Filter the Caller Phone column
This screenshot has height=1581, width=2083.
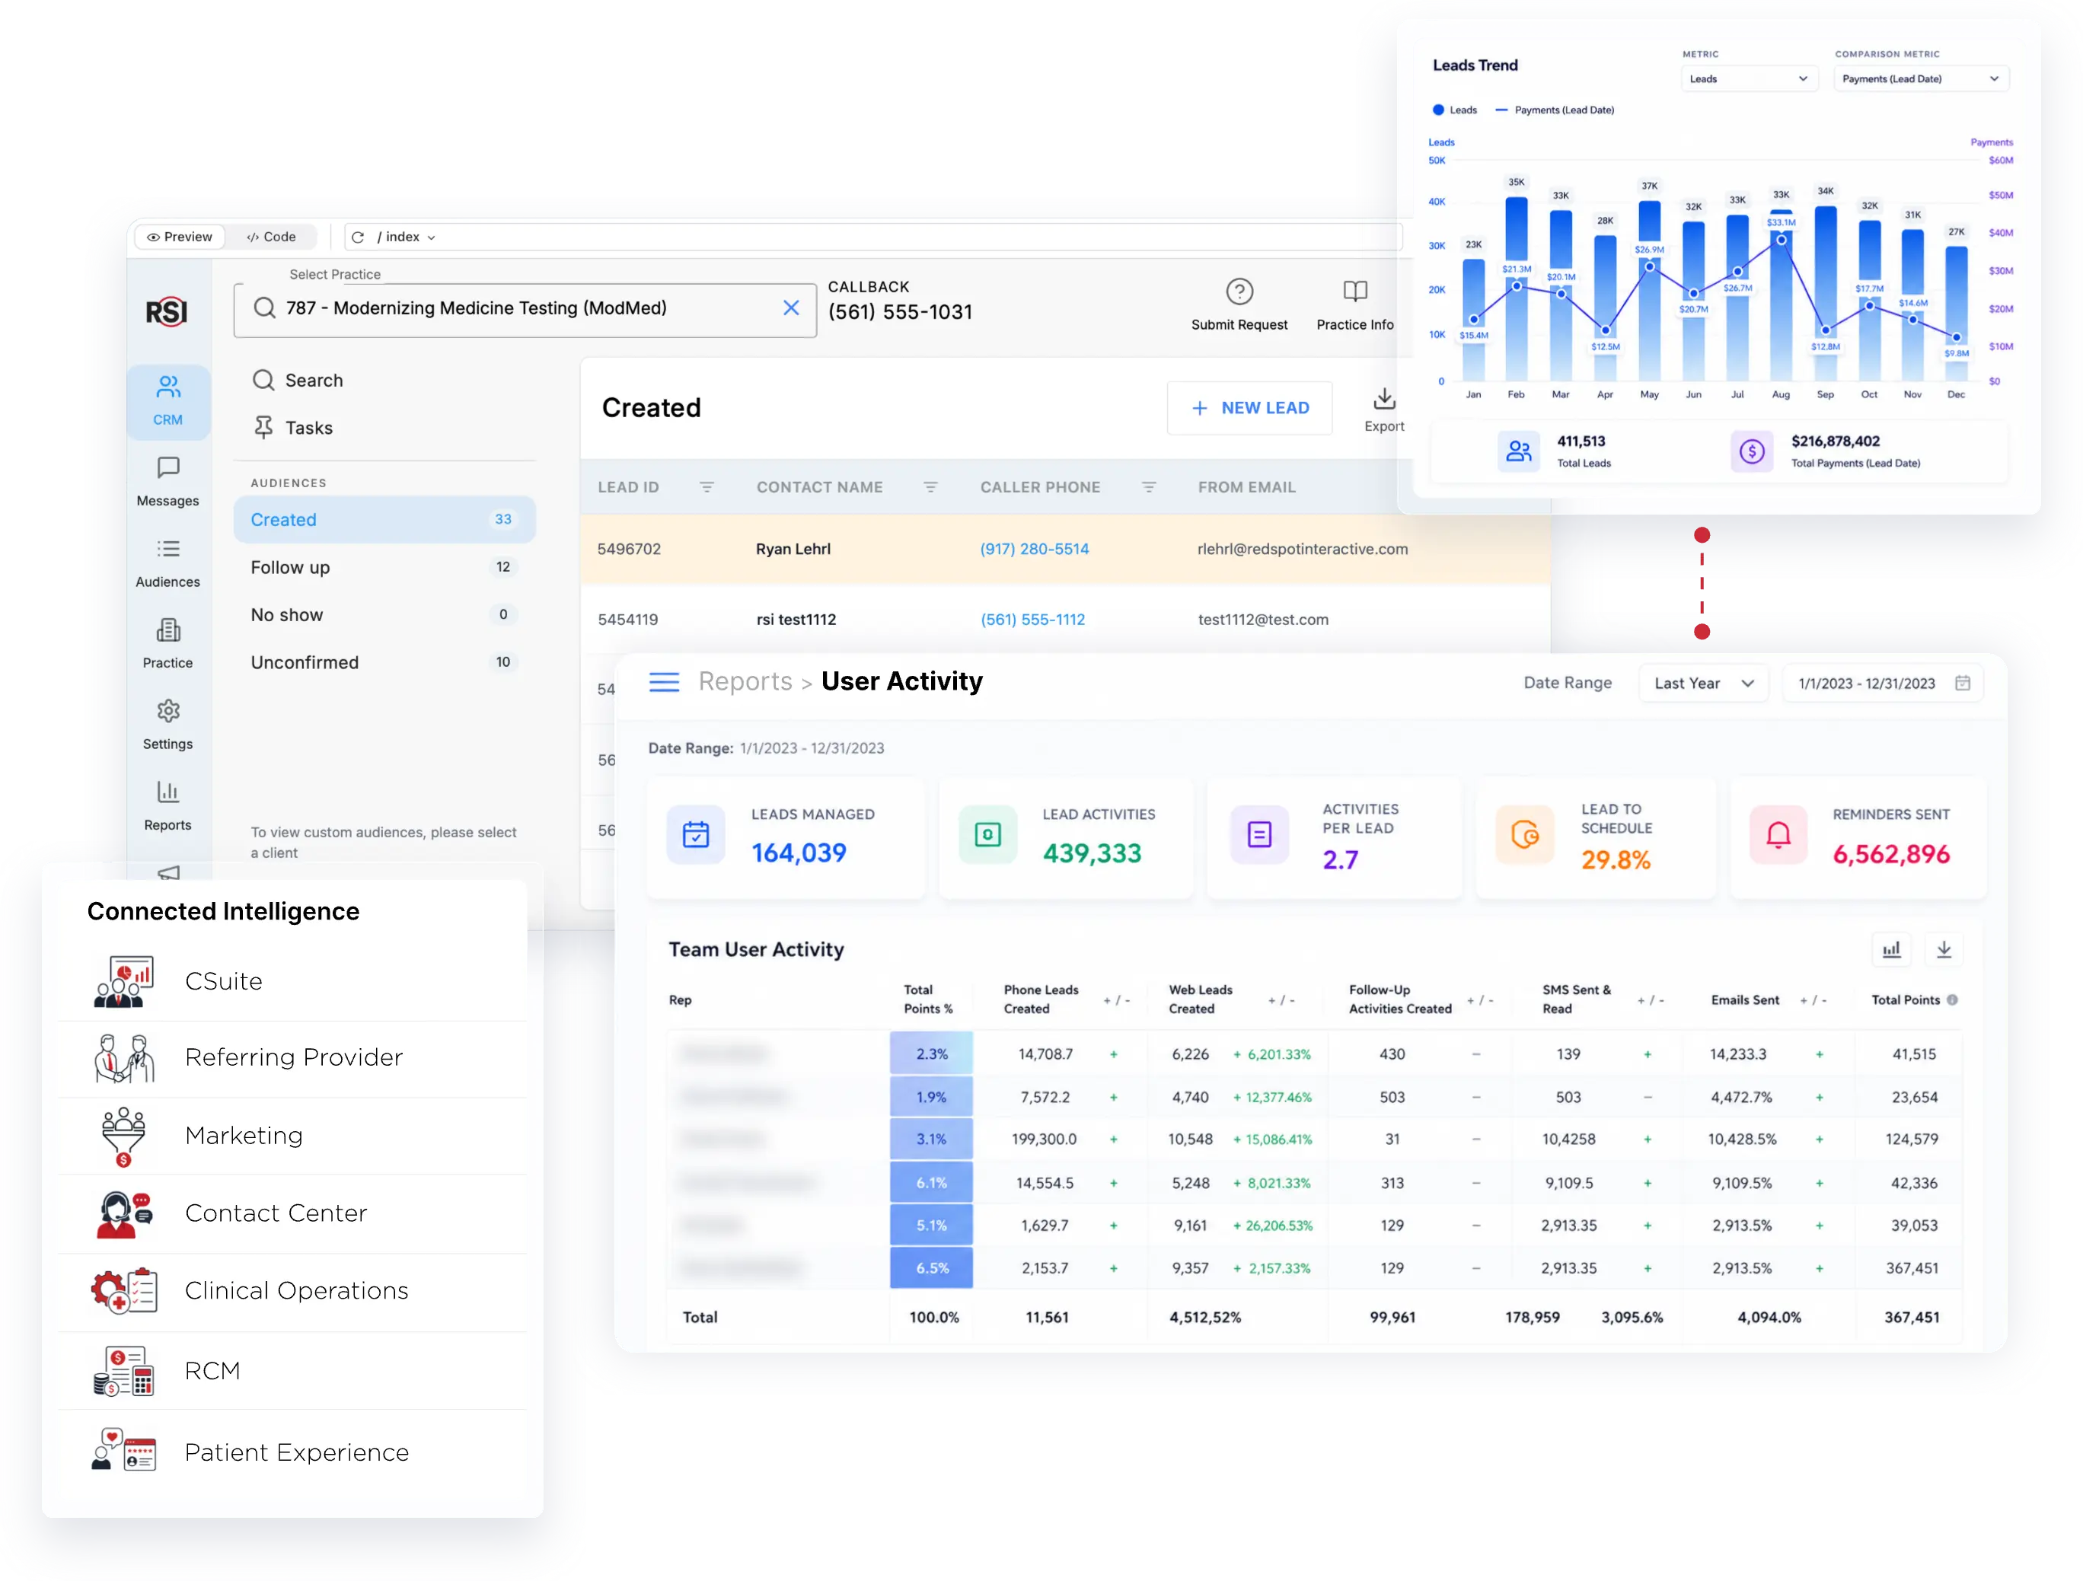1149,487
